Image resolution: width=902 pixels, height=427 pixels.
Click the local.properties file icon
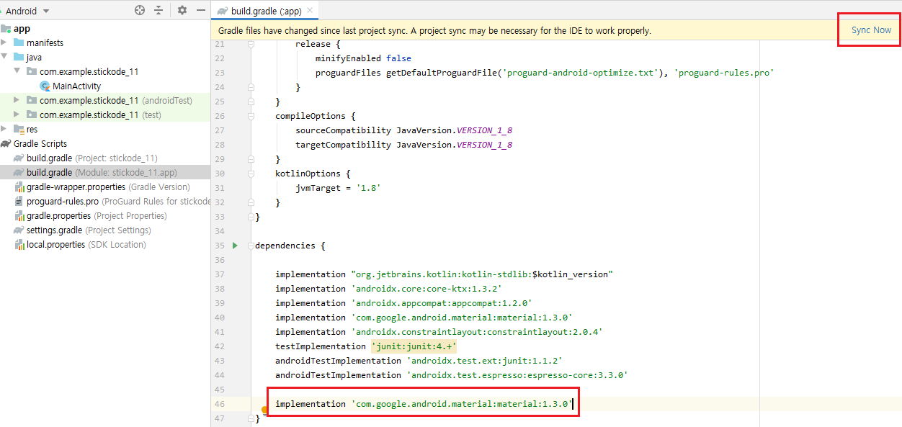tap(19, 245)
